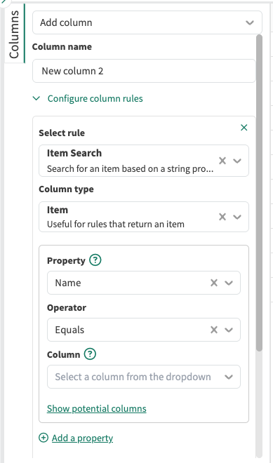Clear the Item column type selection
Image resolution: width=273 pixels, height=463 pixels.
(x=222, y=217)
